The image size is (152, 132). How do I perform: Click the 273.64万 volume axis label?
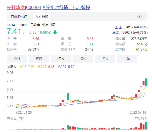(x=141, y=119)
